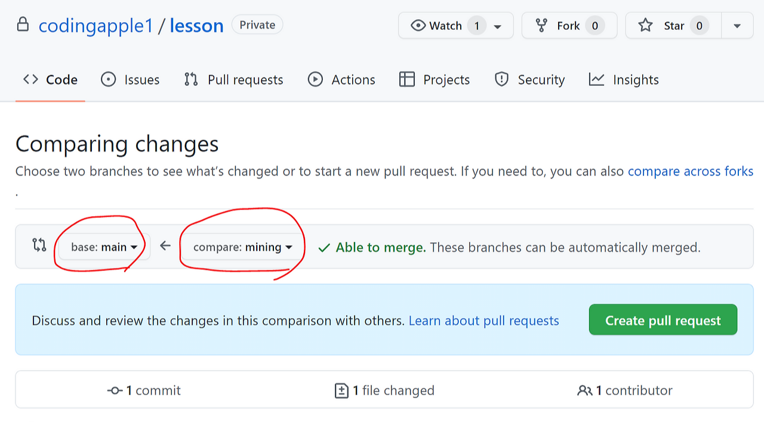Open the star lists dropdown arrow
This screenshot has width=764, height=422.
[x=737, y=26]
